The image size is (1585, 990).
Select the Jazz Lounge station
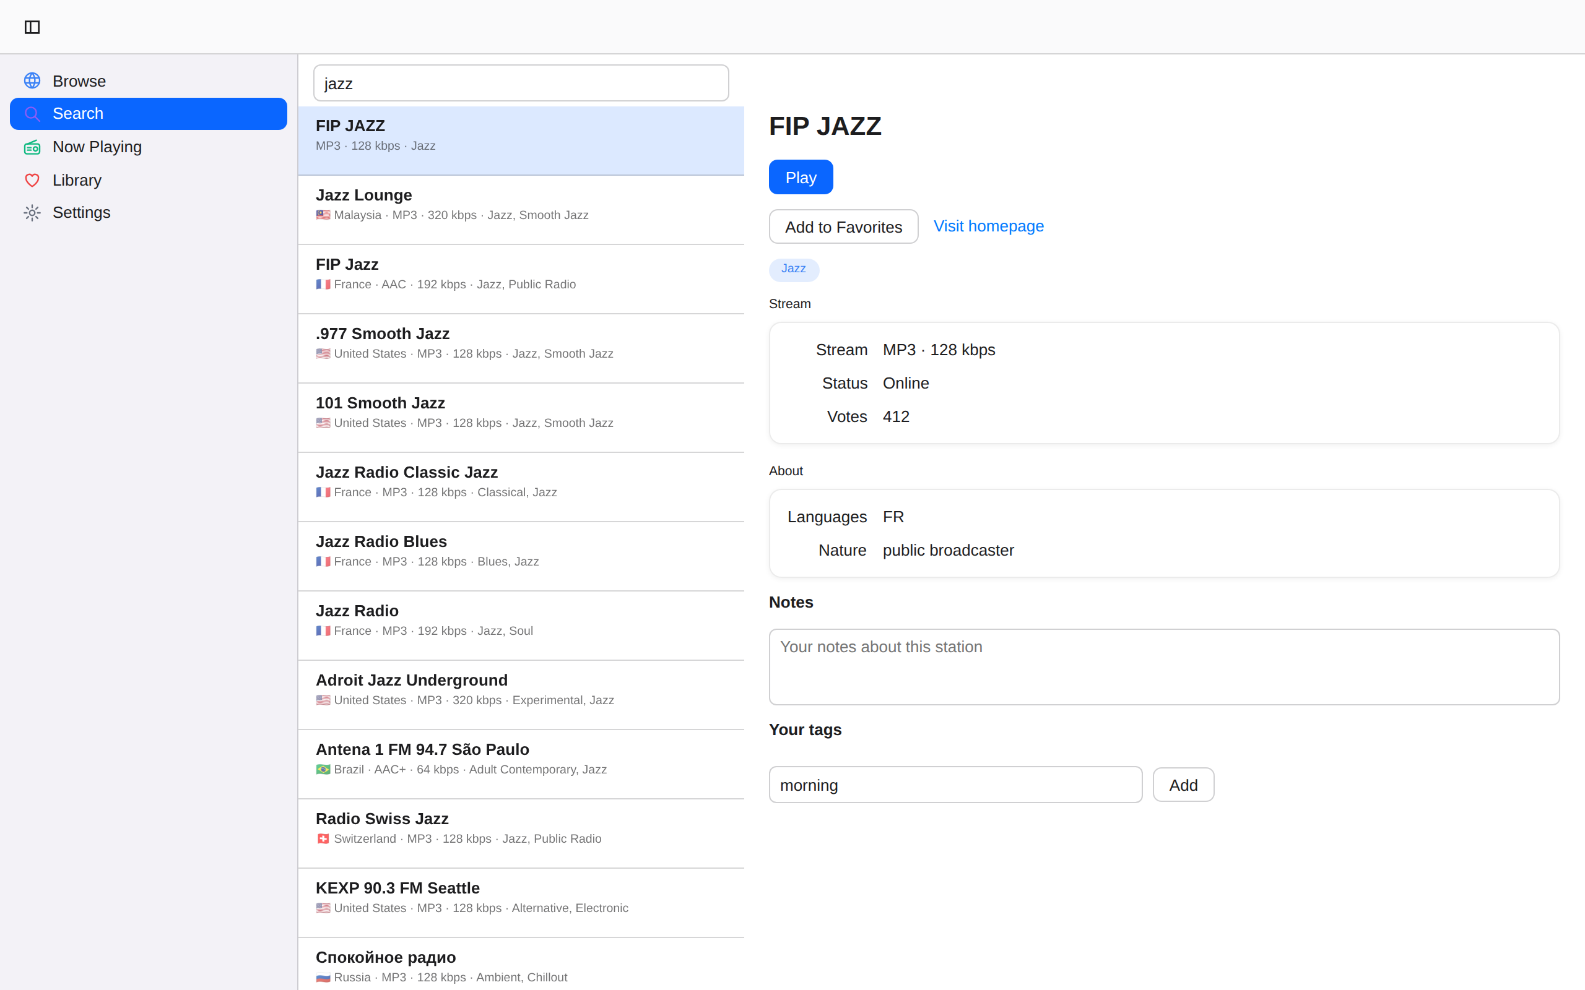pos(521,210)
